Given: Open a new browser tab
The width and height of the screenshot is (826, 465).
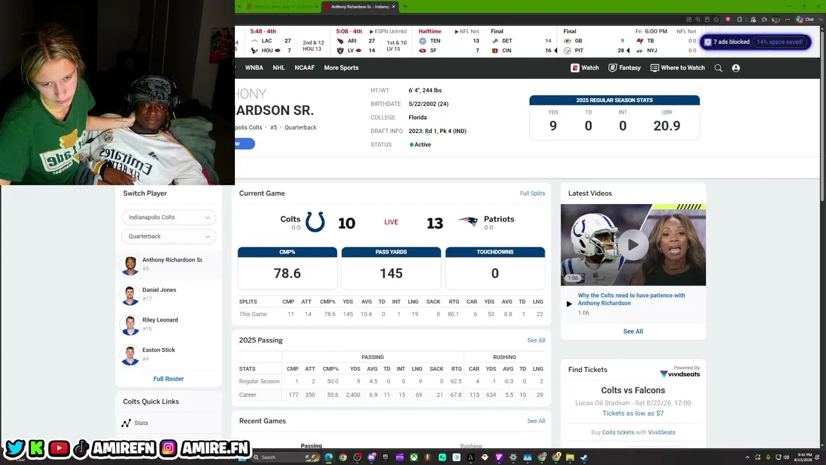Looking at the screenshot, I should (x=405, y=6).
